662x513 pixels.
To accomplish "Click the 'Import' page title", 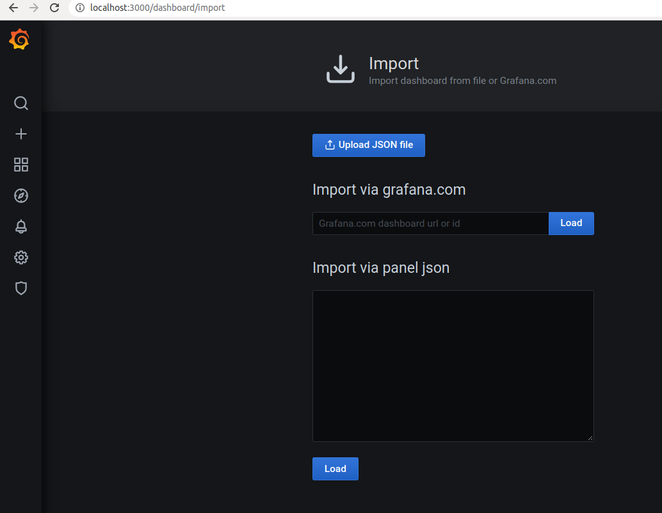I will click(394, 63).
